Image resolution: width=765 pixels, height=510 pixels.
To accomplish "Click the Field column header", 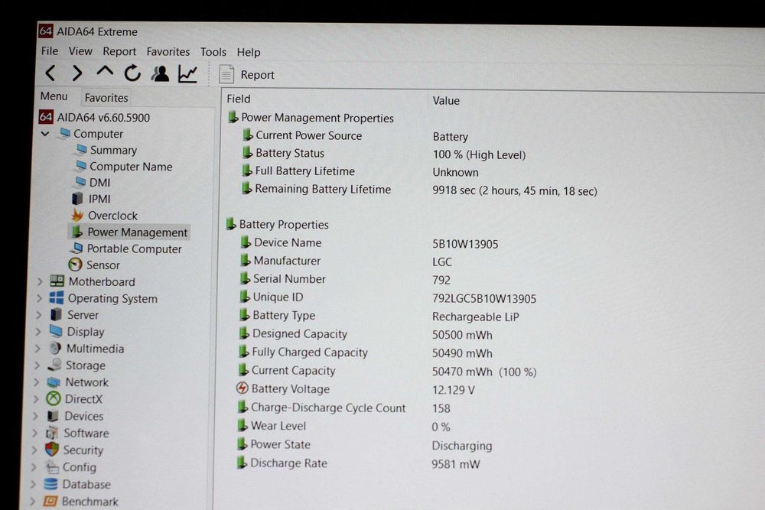I will click(239, 99).
